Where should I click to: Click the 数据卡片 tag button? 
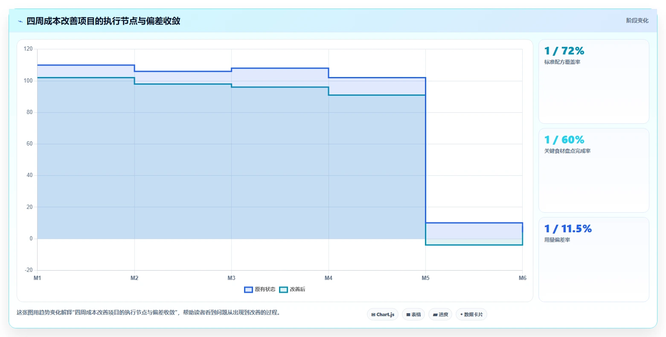(471, 314)
